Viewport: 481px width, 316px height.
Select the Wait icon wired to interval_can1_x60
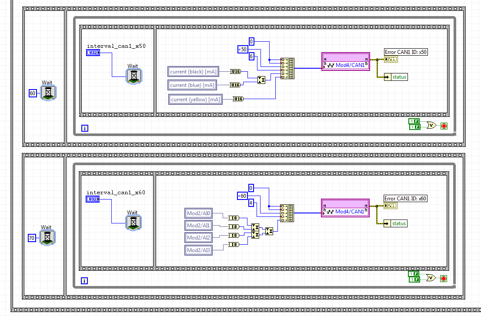(134, 223)
